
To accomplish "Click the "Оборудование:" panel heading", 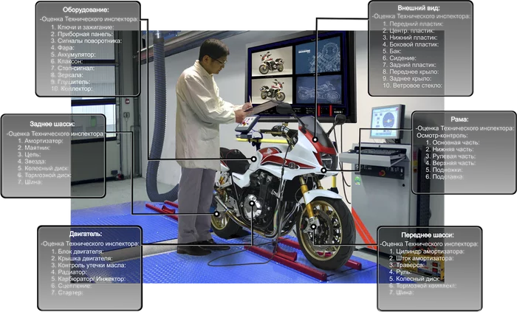I will (x=86, y=10).
